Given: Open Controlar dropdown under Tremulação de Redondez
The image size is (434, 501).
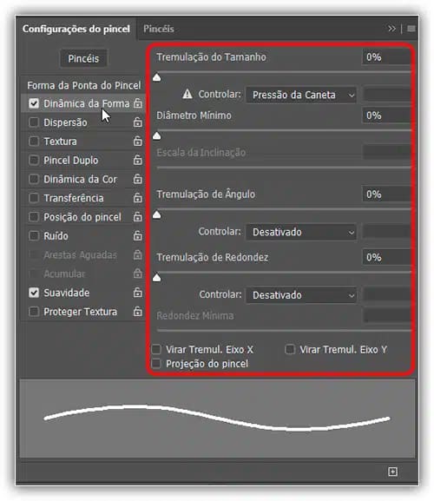Looking at the screenshot, I should pos(301,295).
